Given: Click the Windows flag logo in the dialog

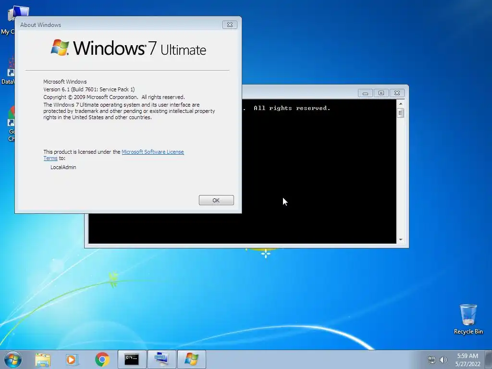Looking at the screenshot, I should point(60,48).
